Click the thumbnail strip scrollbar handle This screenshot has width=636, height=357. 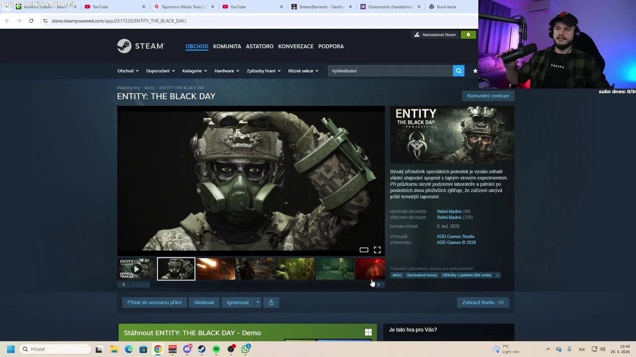point(140,284)
